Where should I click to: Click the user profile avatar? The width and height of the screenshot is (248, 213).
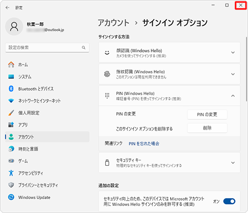(x=14, y=26)
